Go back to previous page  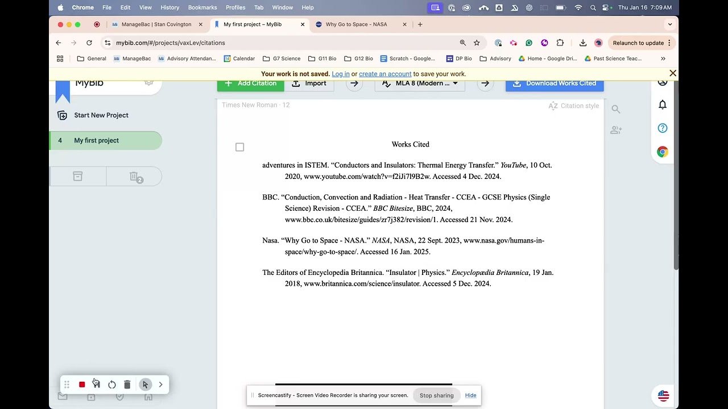tap(59, 43)
